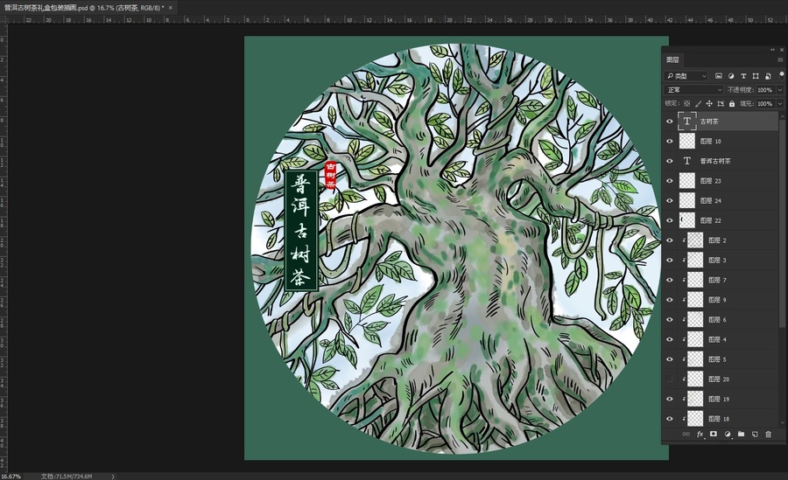Screen dimensions: 788x480
Task: Click the 普洱古树茶 title banner on canvas
Action: 301,231
